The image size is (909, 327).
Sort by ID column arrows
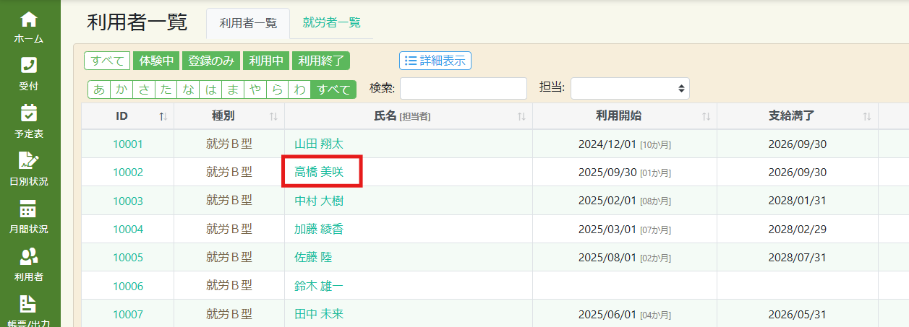coord(163,116)
